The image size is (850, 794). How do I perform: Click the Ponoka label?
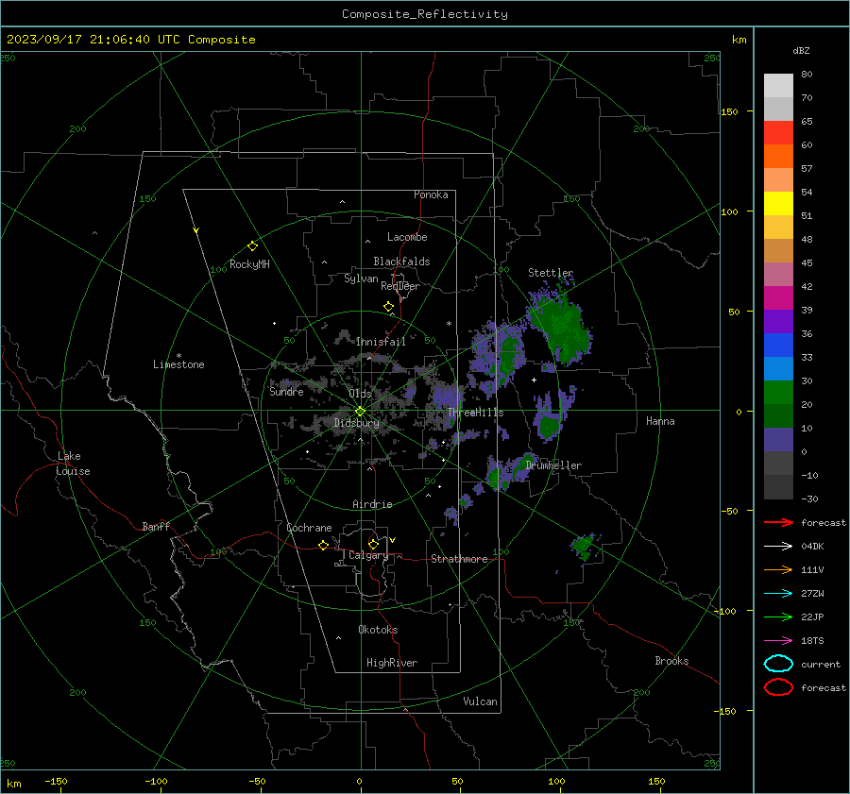(x=431, y=194)
